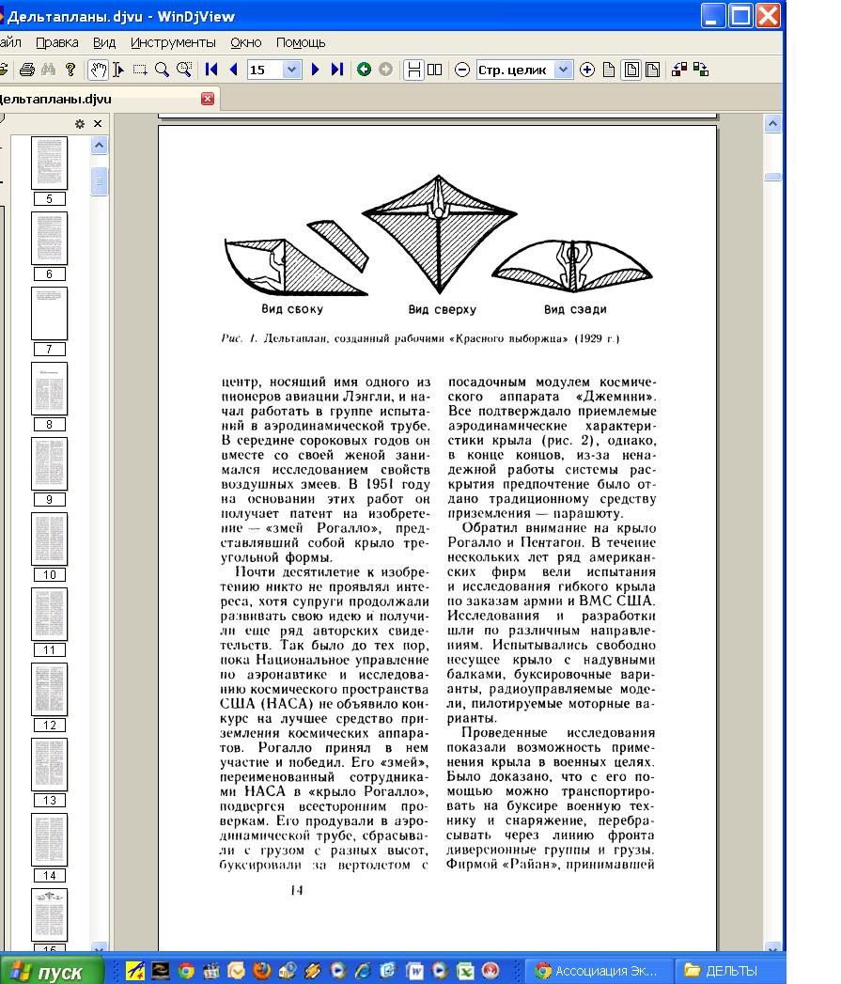Click thumbnail panel scroll up arrow

(100, 146)
